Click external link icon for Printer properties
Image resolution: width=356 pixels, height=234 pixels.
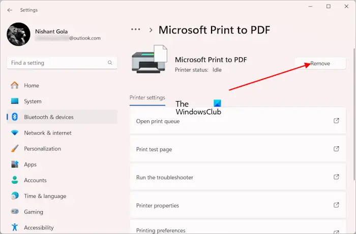point(336,205)
